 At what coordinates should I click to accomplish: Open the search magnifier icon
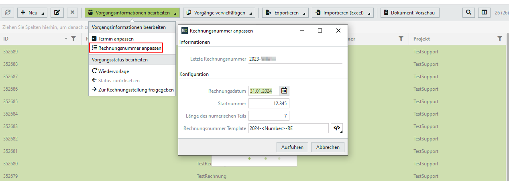468,12
